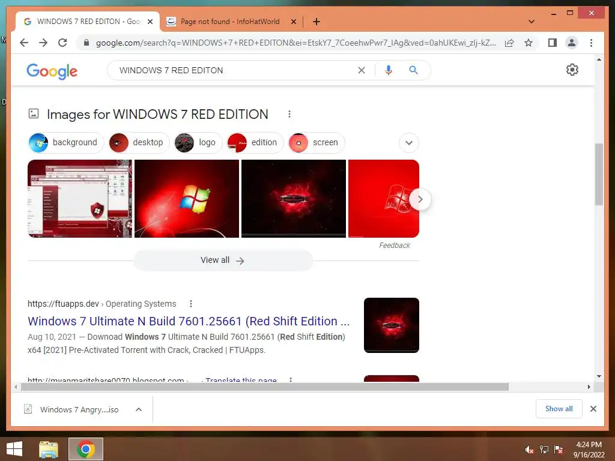The image size is (615, 461).
Task: Toggle Chrome side panel
Action: tap(553, 43)
